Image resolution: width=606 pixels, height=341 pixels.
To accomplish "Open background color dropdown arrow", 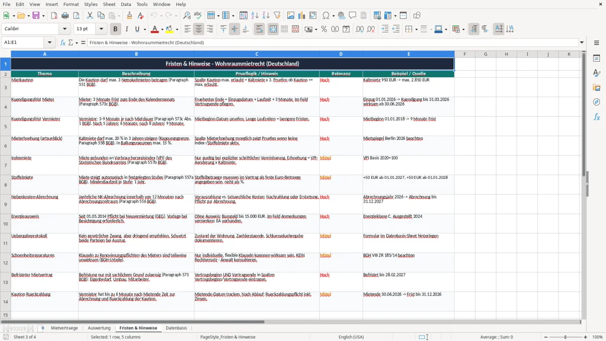I will [177, 29].
